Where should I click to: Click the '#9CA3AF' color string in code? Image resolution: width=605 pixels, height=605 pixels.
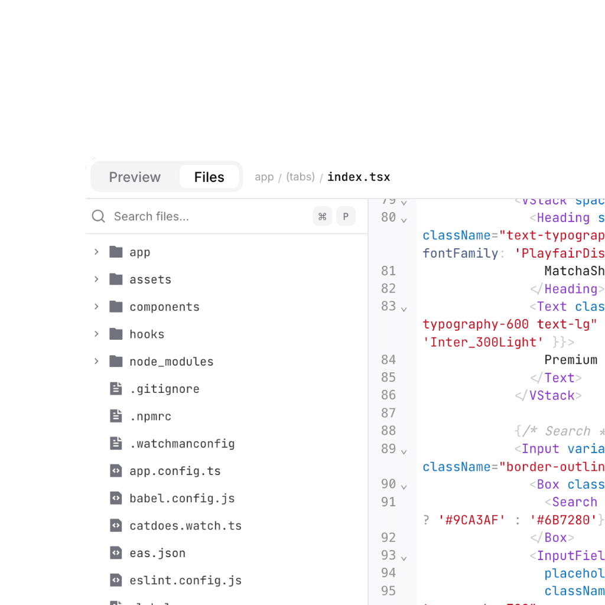(471, 520)
